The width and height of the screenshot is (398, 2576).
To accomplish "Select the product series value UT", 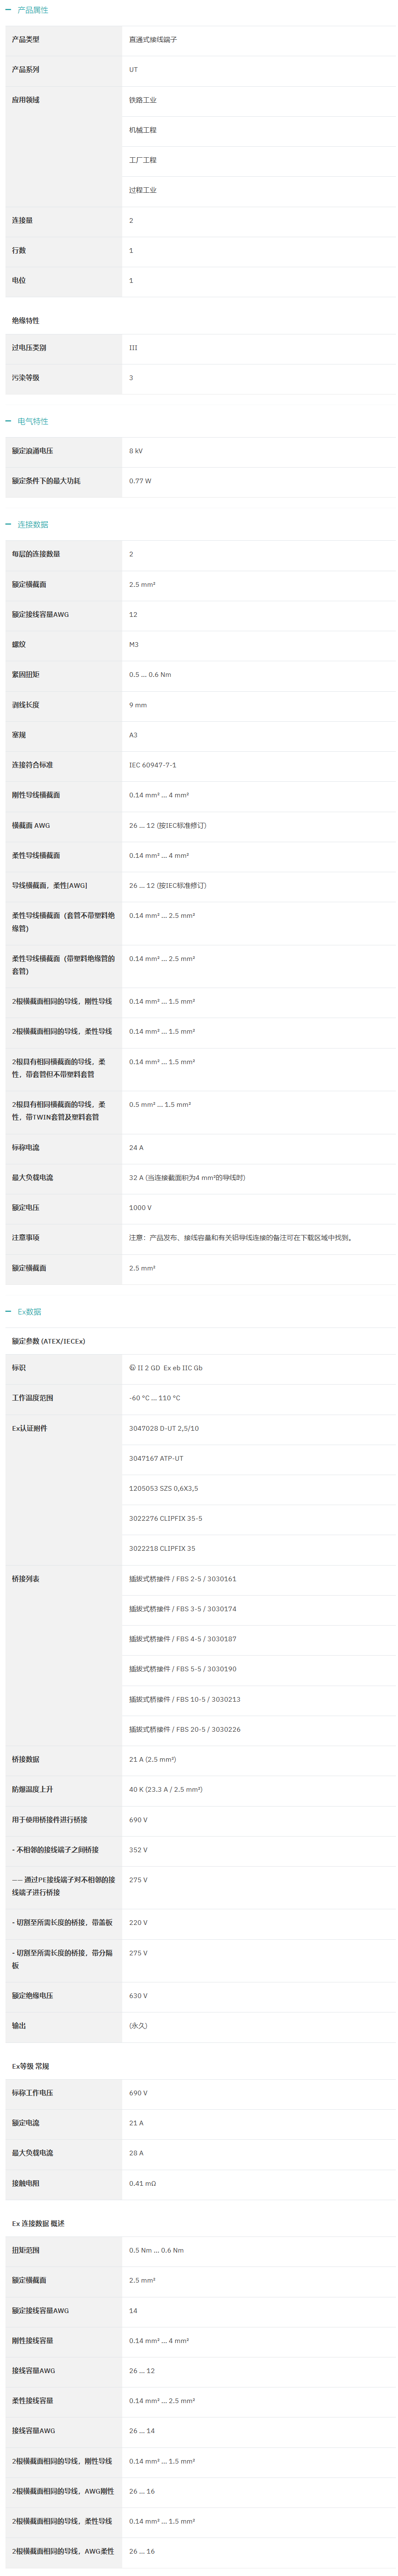I will tap(133, 70).
